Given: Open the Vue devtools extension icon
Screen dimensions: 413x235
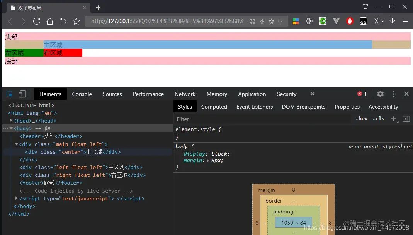Looking at the screenshot, I should pyautogui.click(x=336, y=21).
